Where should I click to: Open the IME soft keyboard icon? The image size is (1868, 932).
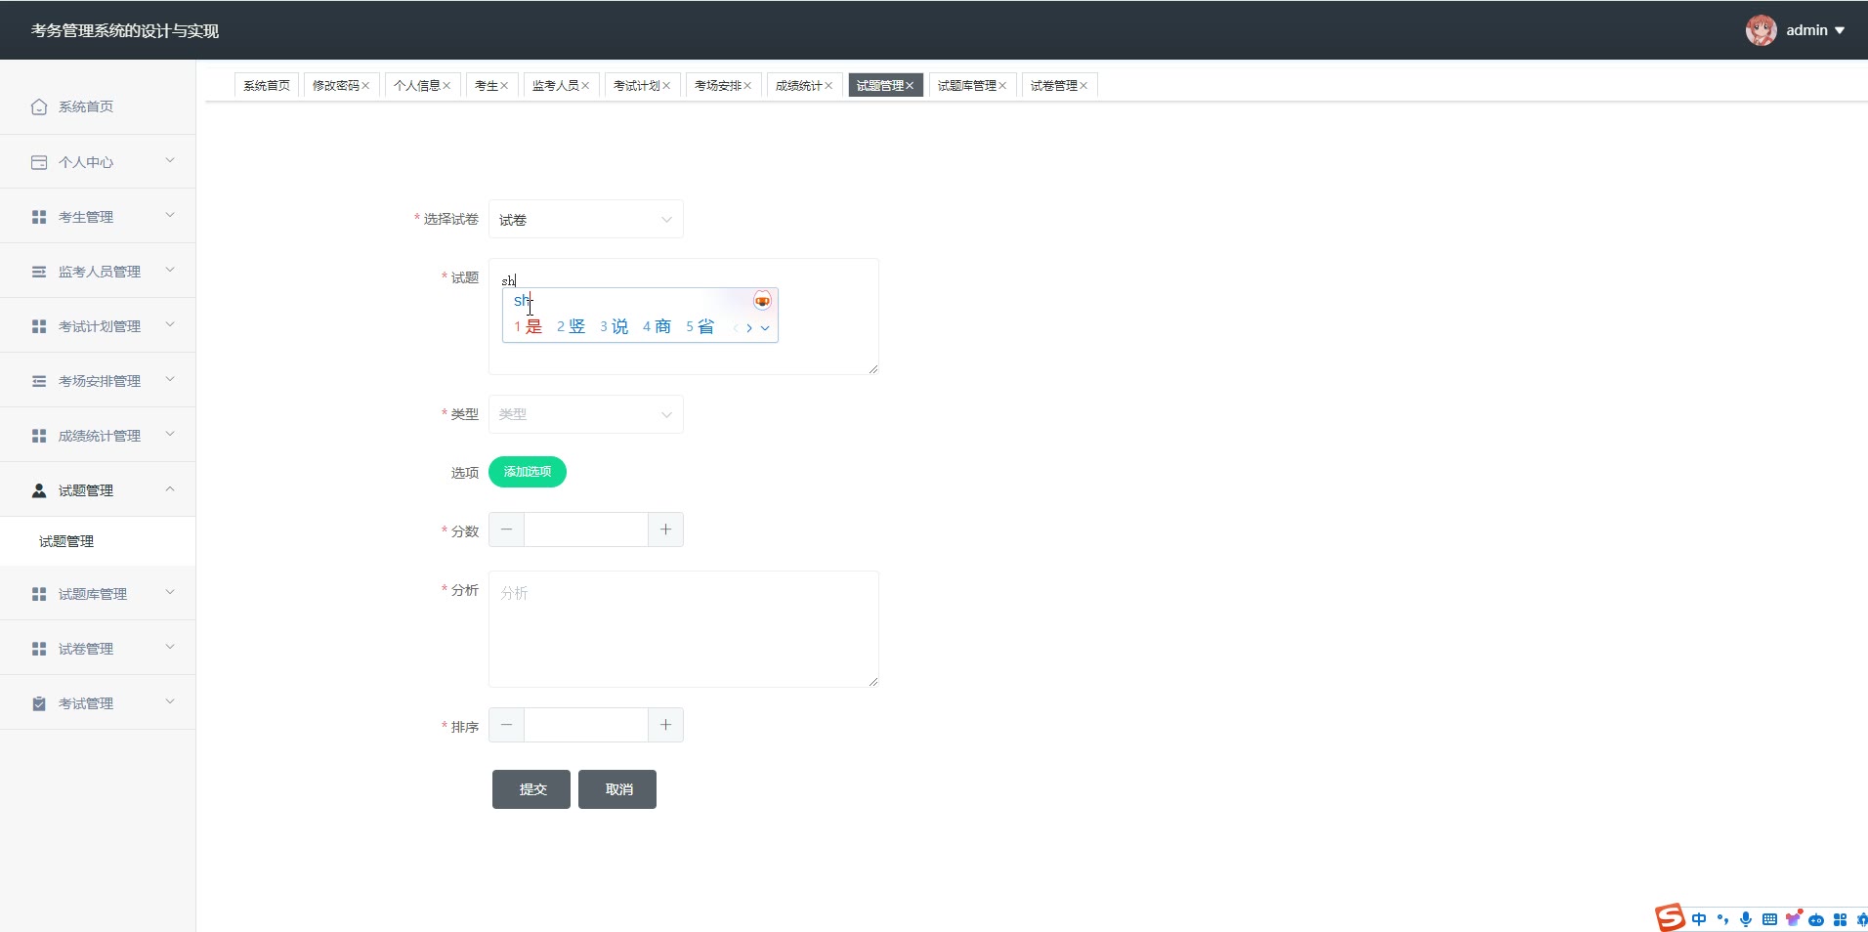click(x=1769, y=919)
